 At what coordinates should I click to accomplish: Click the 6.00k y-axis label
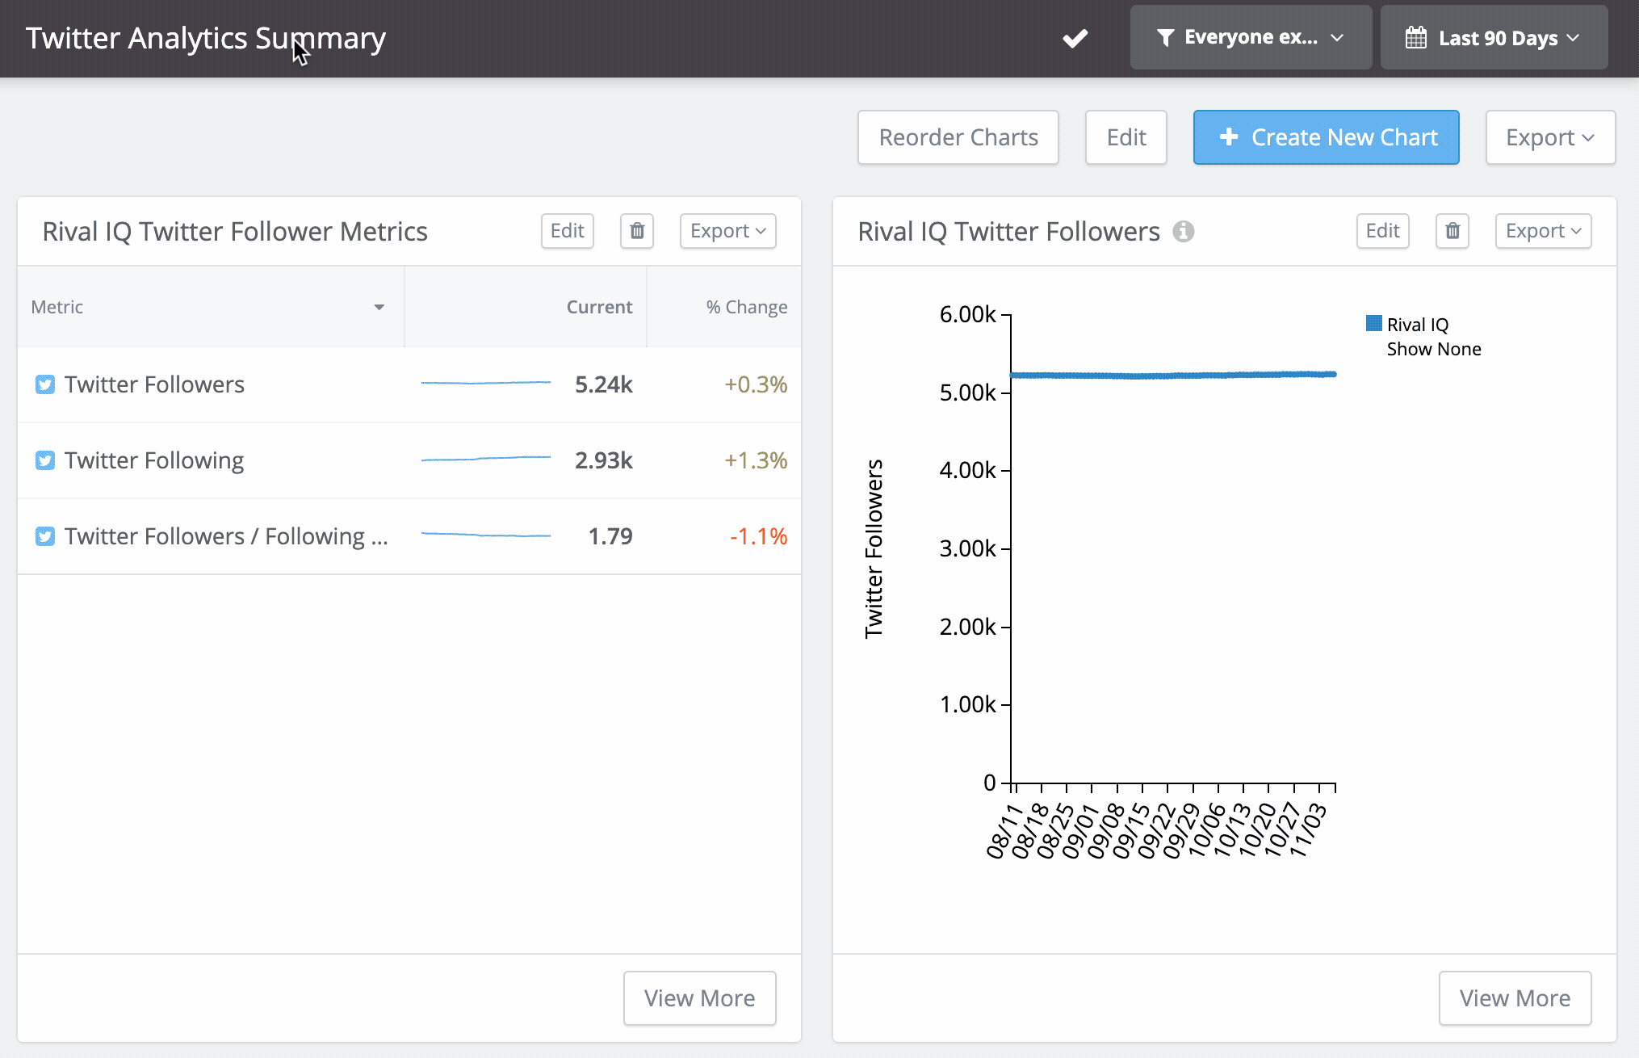pyautogui.click(x=967, y=314)
